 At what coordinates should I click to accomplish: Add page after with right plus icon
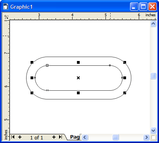pyautogui.click(x=54, y=137)
